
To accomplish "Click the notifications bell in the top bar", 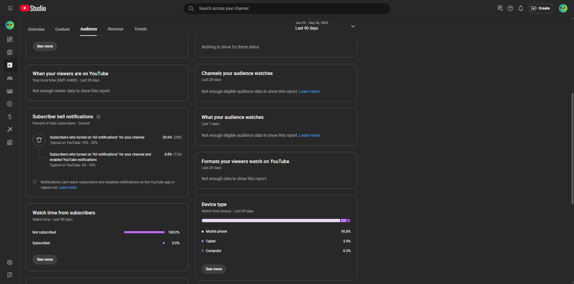I will click(x=520, y=8).
